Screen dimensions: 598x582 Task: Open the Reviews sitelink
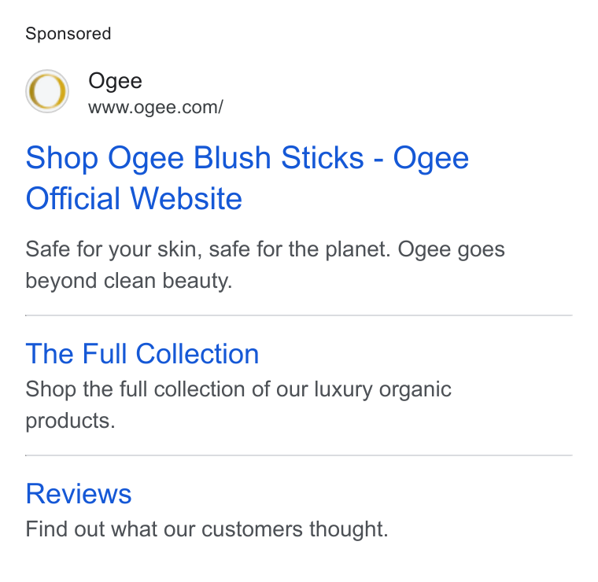79,494
